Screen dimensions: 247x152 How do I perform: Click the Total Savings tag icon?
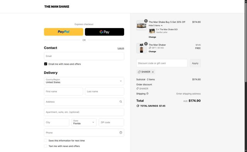click(138, 106)
